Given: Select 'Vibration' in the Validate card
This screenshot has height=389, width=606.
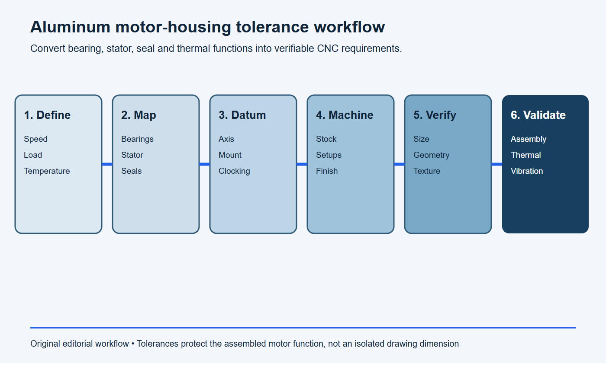Looking at the screenshot, I should point(527,171).
